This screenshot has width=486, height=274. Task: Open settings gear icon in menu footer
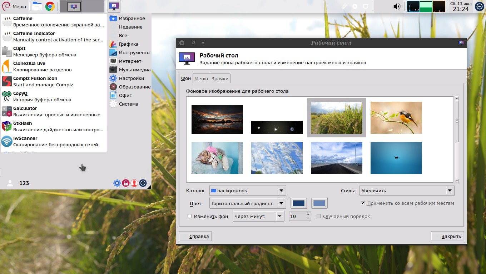[x=117, y=183]
